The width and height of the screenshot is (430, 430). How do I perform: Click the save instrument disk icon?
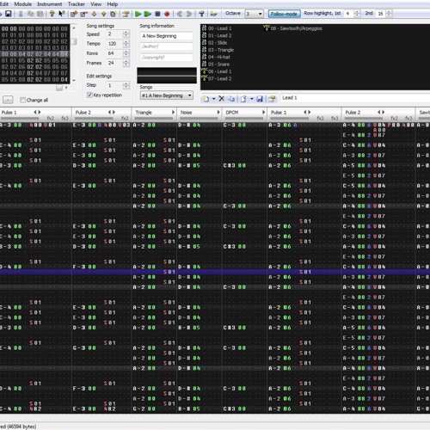(260, 99)
